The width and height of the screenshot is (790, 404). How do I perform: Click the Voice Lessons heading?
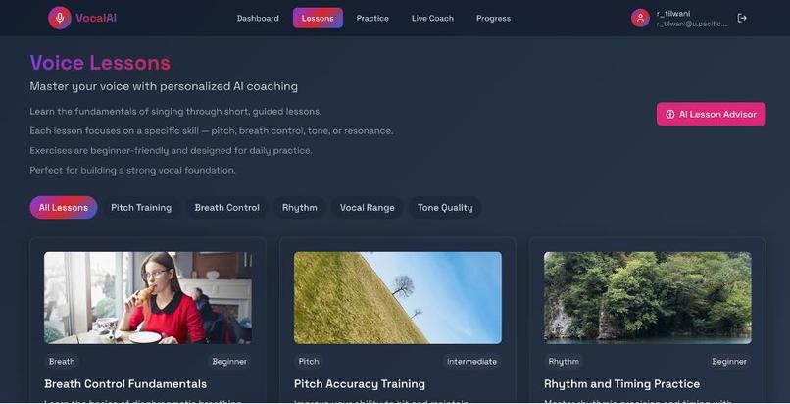point(100,63)
